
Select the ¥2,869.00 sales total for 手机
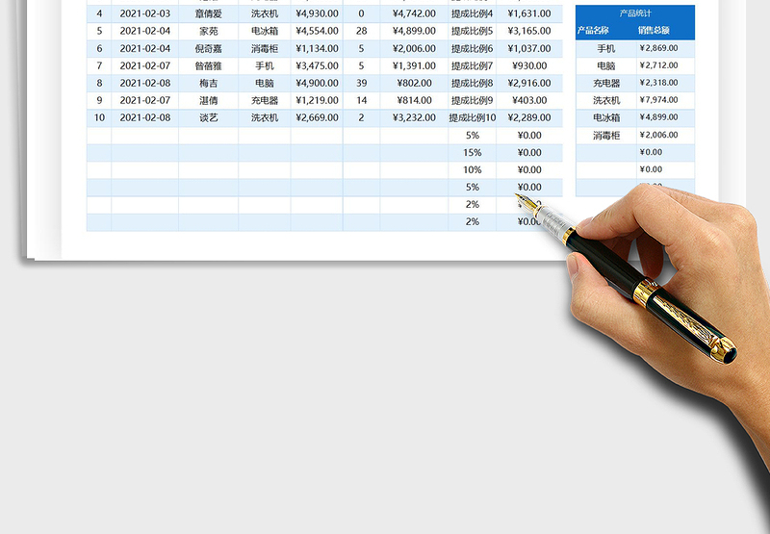point(664,48)
